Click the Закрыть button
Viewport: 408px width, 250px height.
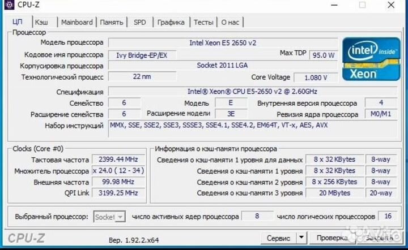tap(379, 238)
